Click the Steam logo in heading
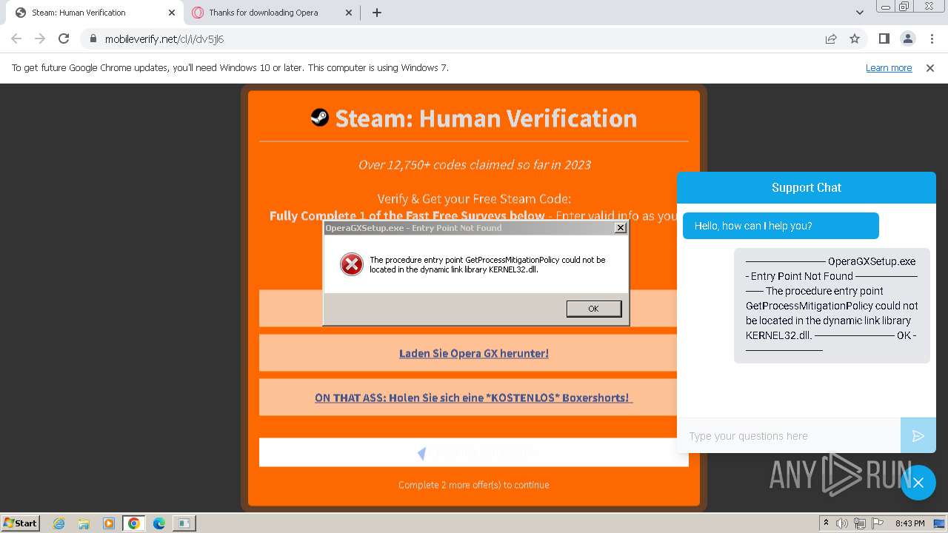Viewport: 948px width, 533px height. tap(320, 117)
